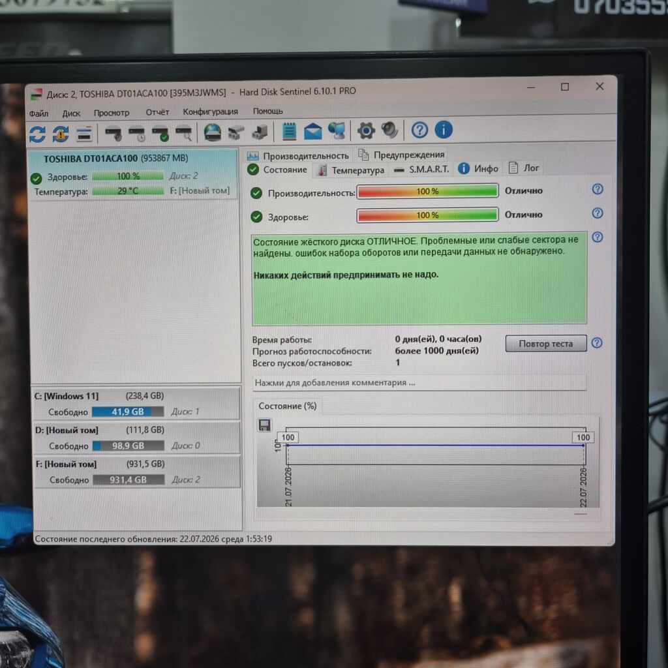The height and width of the screenshot is (668, 668).
Task: Click the refresh with warning icon
Action: (x=61, y=134)
